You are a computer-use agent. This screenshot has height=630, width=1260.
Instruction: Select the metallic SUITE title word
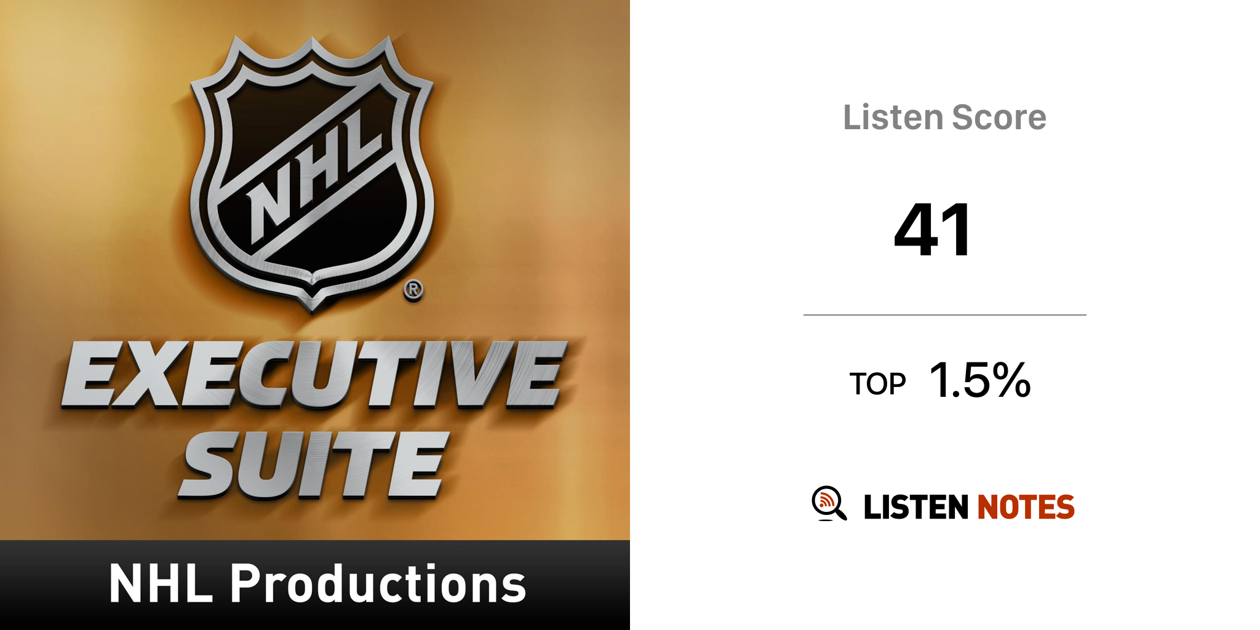pos(314,465)
